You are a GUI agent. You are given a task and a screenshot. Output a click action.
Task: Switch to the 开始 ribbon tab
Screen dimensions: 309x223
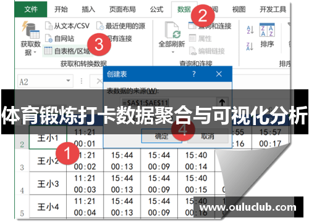coord(61,9)
